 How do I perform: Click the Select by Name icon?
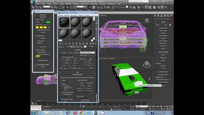click(56, 7)
